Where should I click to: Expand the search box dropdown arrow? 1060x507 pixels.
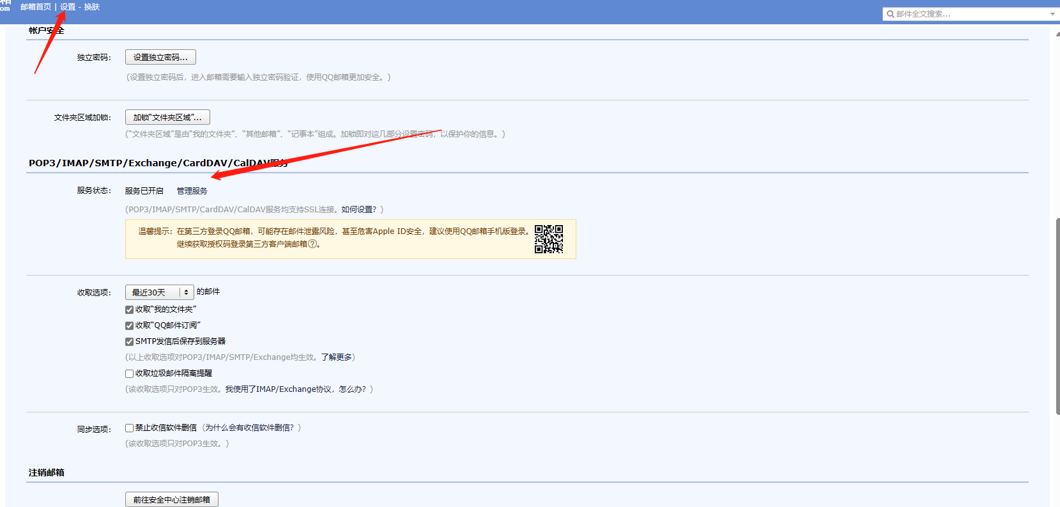1052,14
